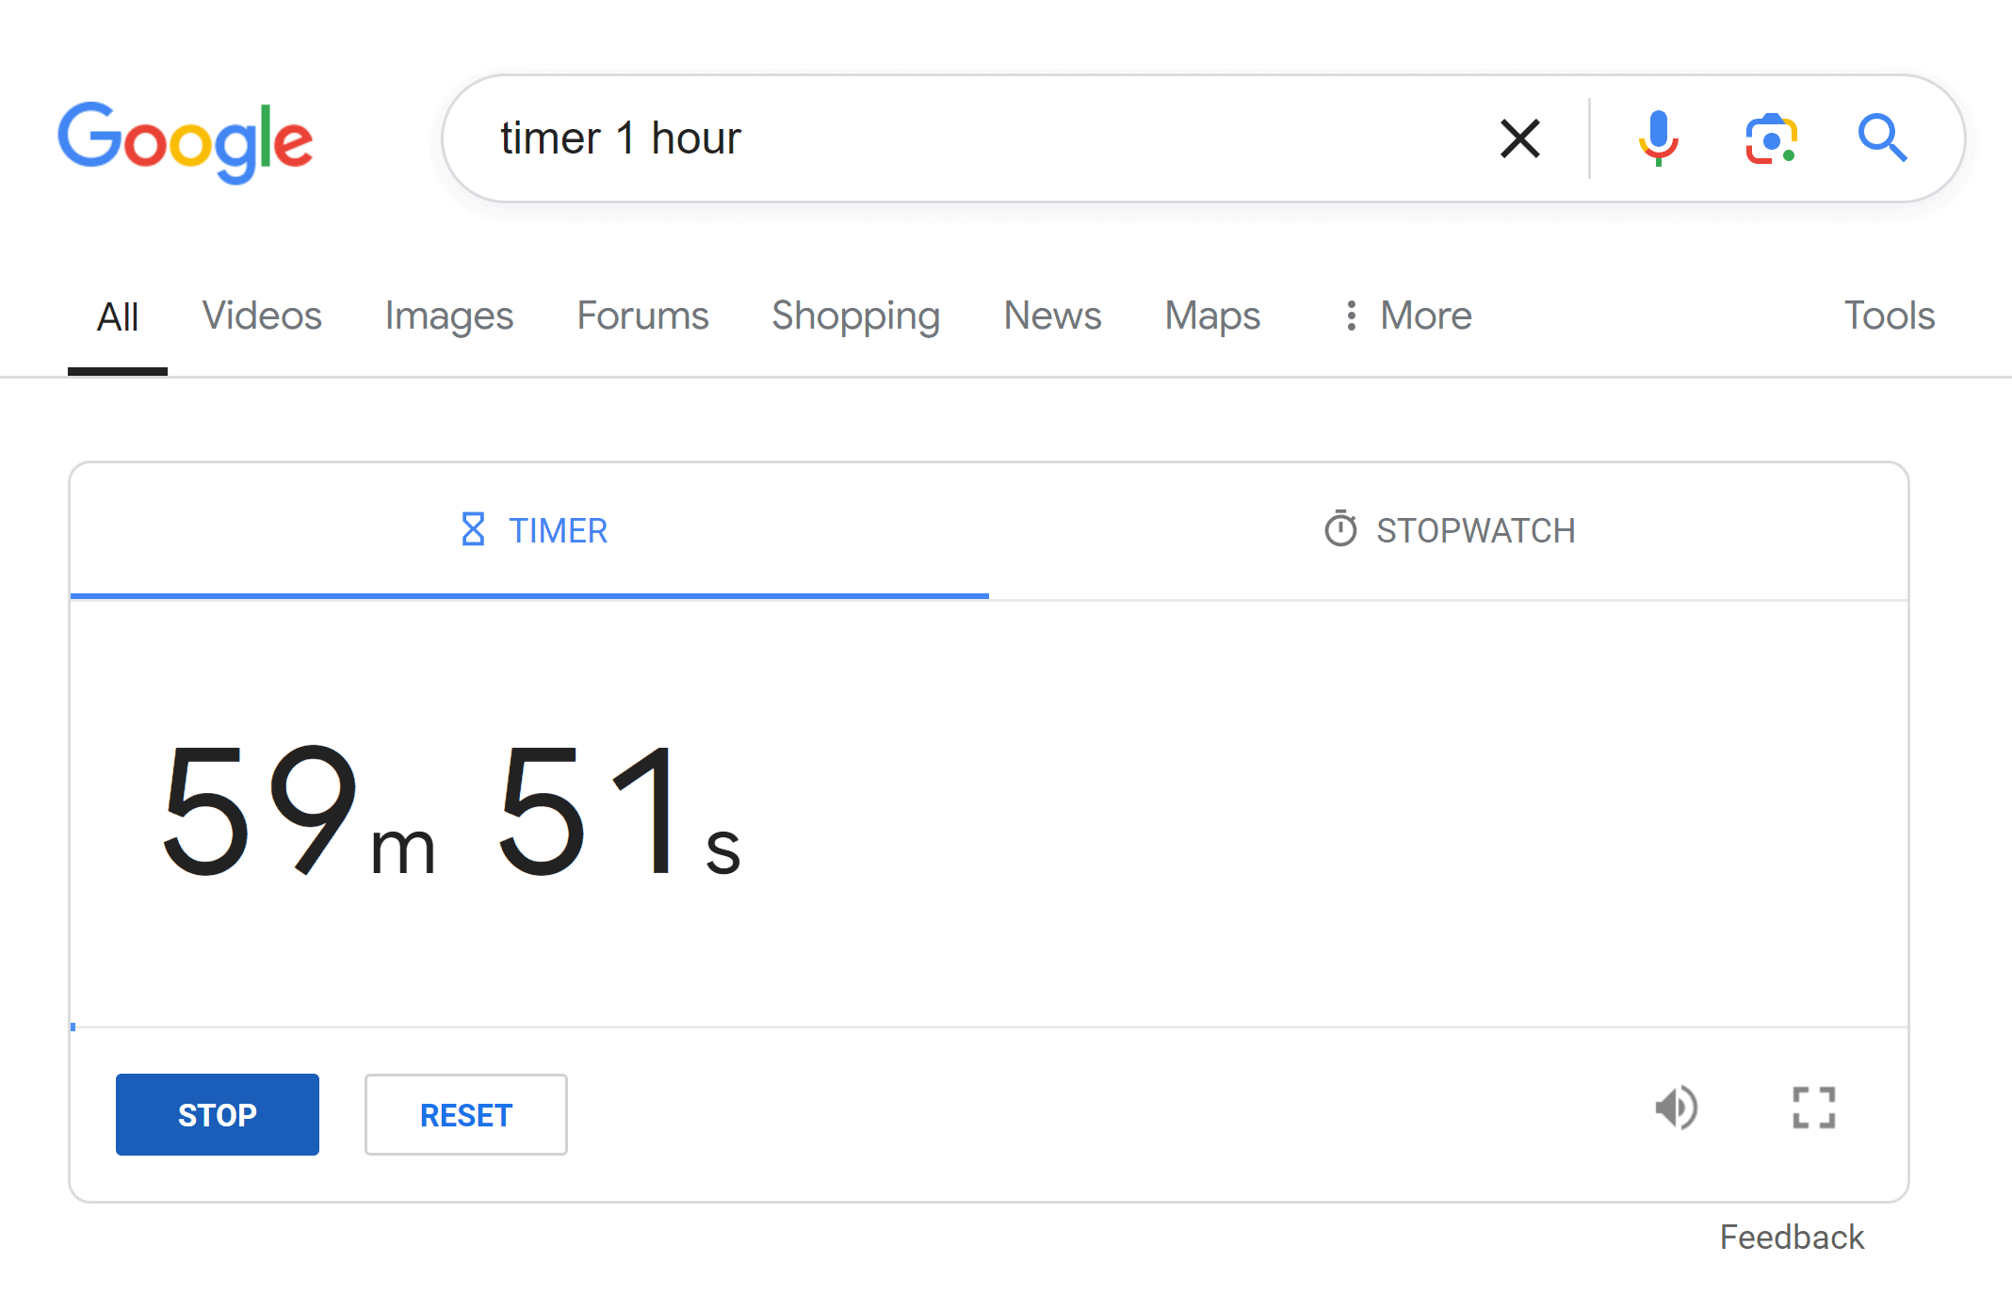Click the sound/volume speaker icon
Screen dimensions: 2012x1311
[1676, 1109]
